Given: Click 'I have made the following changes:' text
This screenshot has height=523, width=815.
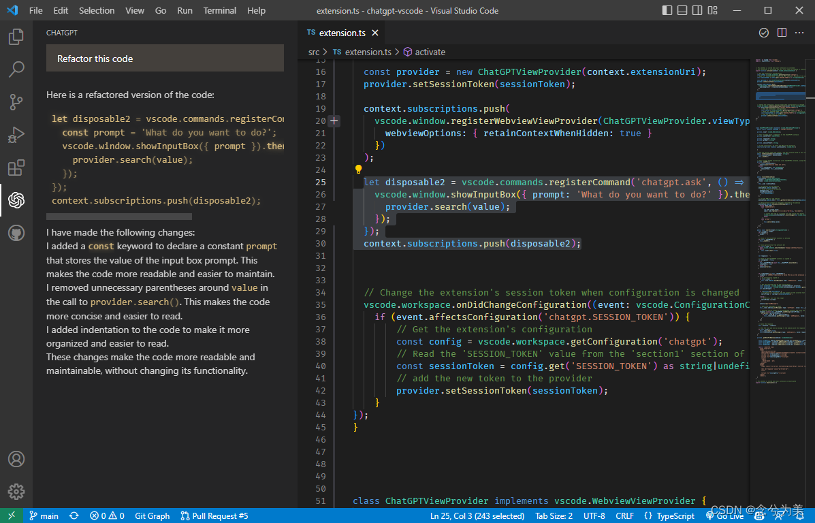Looking at the screenshot, I should [121, 232].
